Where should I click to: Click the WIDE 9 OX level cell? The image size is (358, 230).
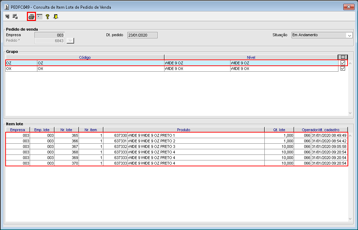pyautogui.click(x=197, y=69)
